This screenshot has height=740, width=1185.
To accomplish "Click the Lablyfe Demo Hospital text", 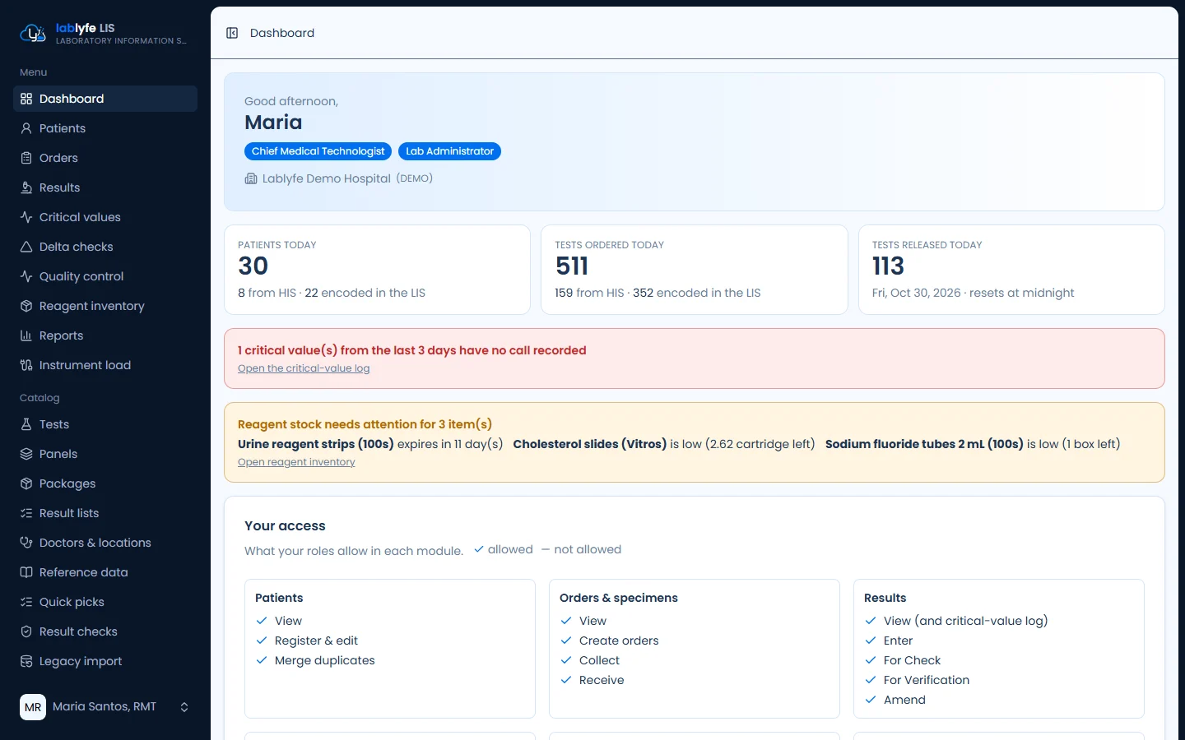I will click(x=327, y=178).
